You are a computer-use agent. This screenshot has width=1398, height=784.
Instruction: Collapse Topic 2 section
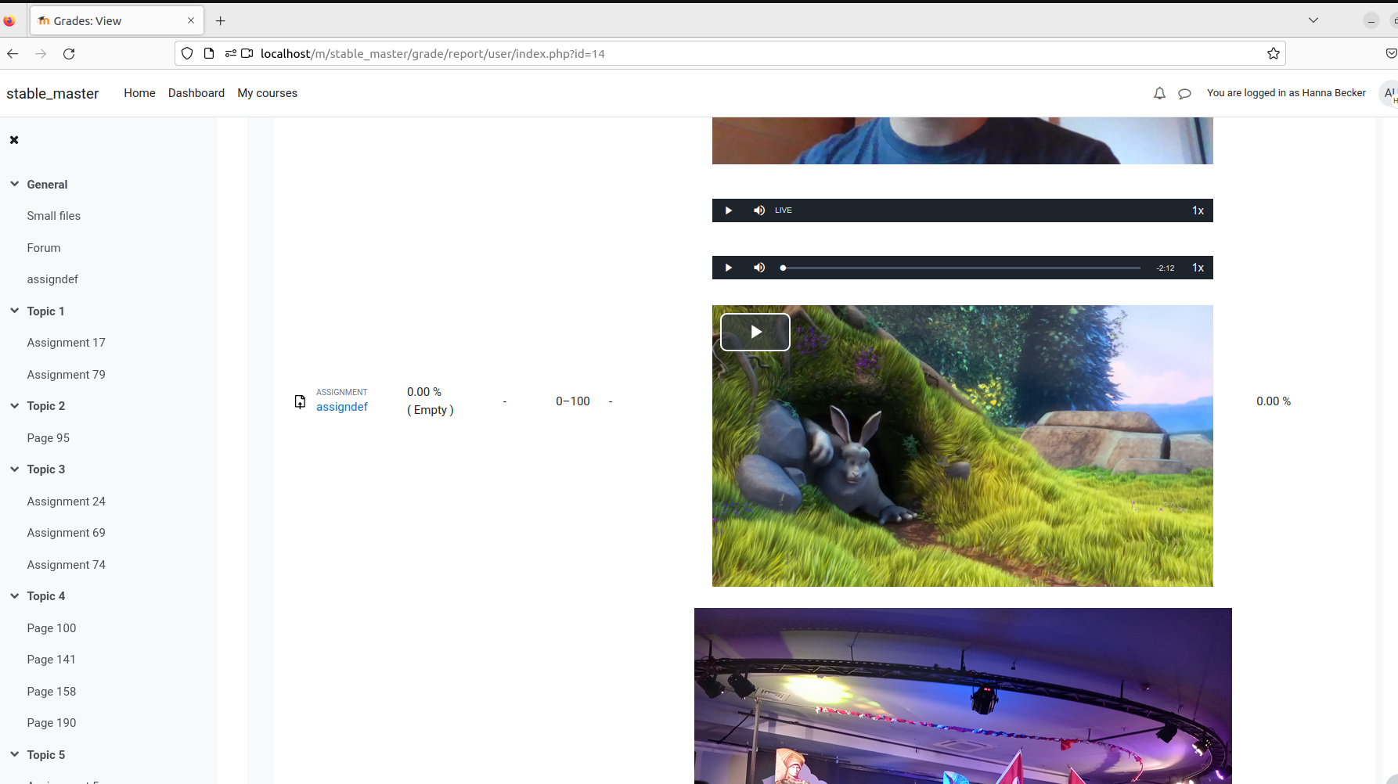[x=15, y=405]
